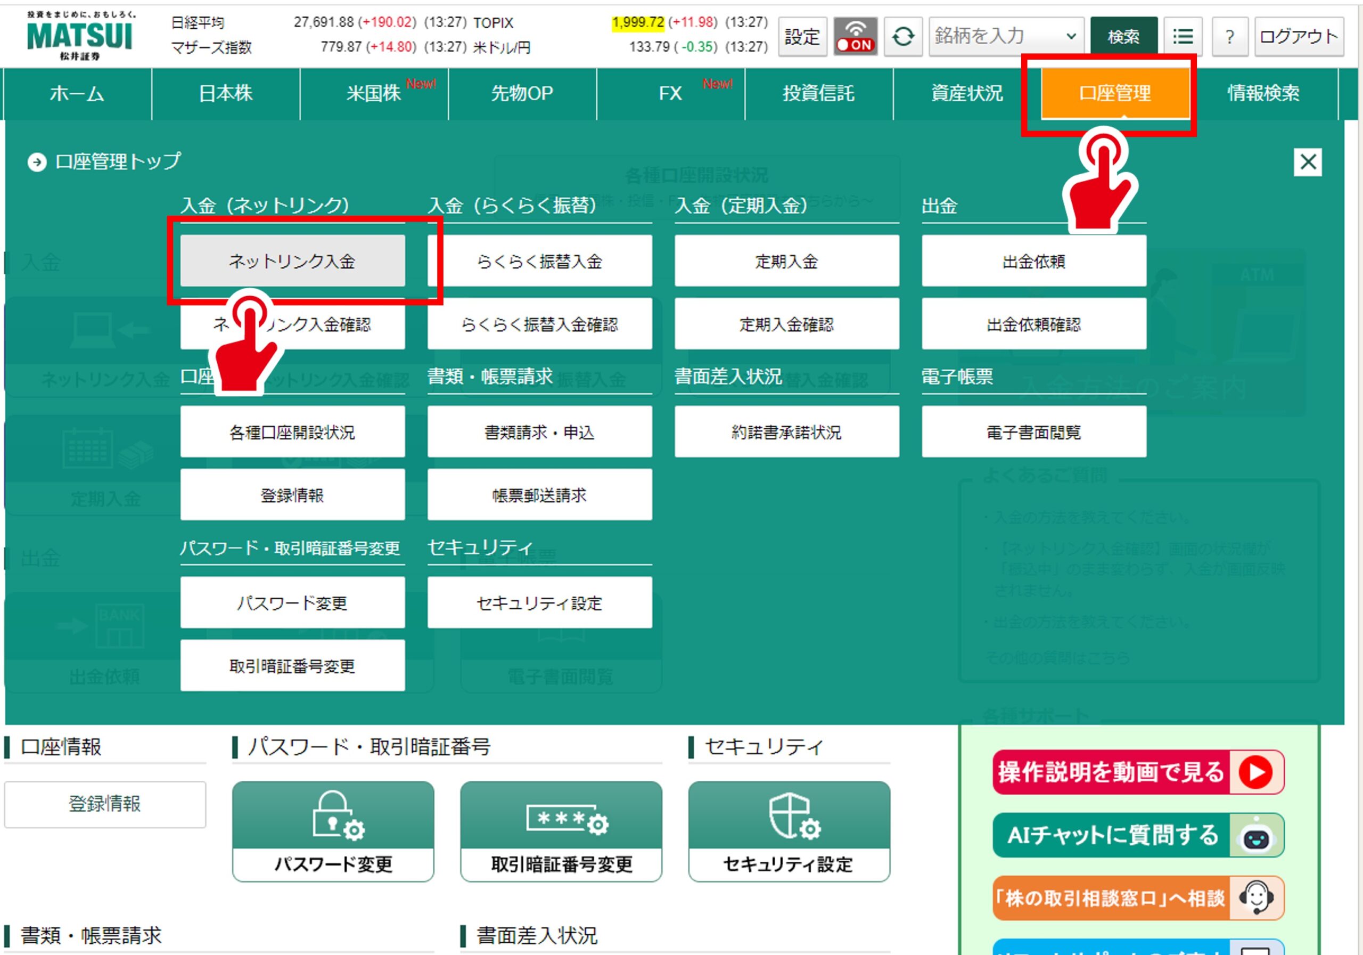
Task: Open the help question mark button
Action: [1229, 36]
